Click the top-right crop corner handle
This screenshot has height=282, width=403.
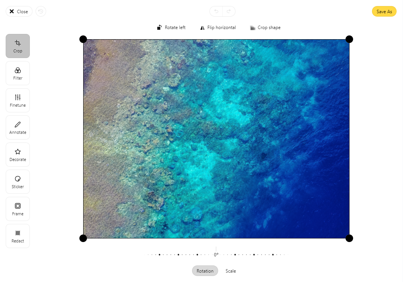[x=349, y=39]
